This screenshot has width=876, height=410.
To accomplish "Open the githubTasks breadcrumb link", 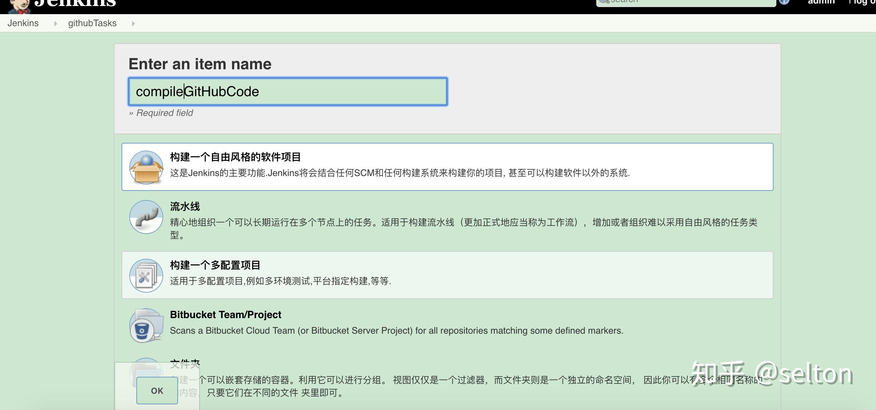I will (92, 23).
